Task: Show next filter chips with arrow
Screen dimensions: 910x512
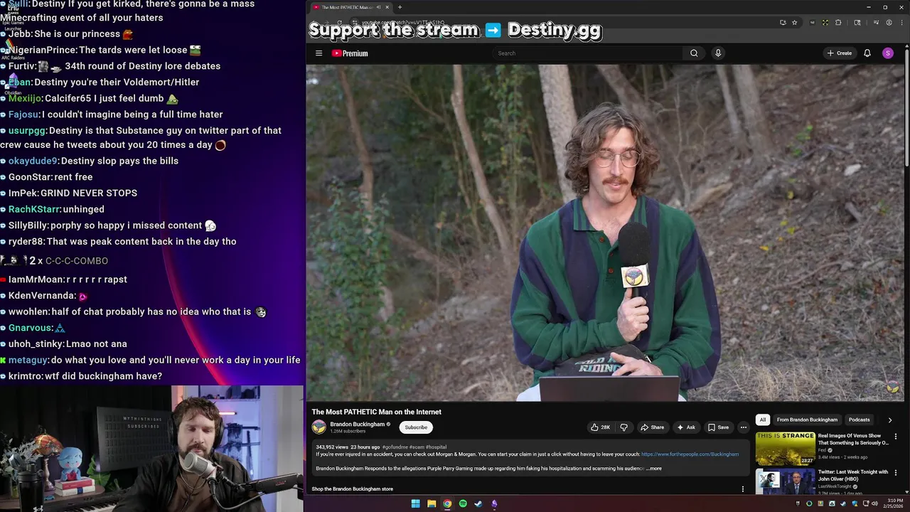Action: pyautogui.click(x=890, y=420)
